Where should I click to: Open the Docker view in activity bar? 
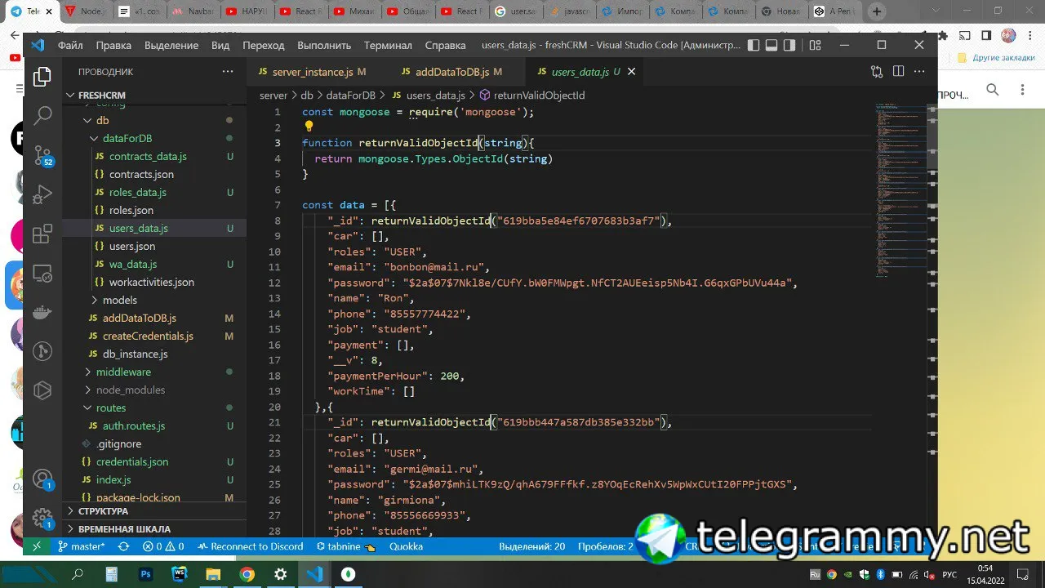tap(42, 313)
